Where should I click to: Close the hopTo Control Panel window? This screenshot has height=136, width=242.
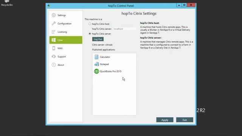pos(191,5)
